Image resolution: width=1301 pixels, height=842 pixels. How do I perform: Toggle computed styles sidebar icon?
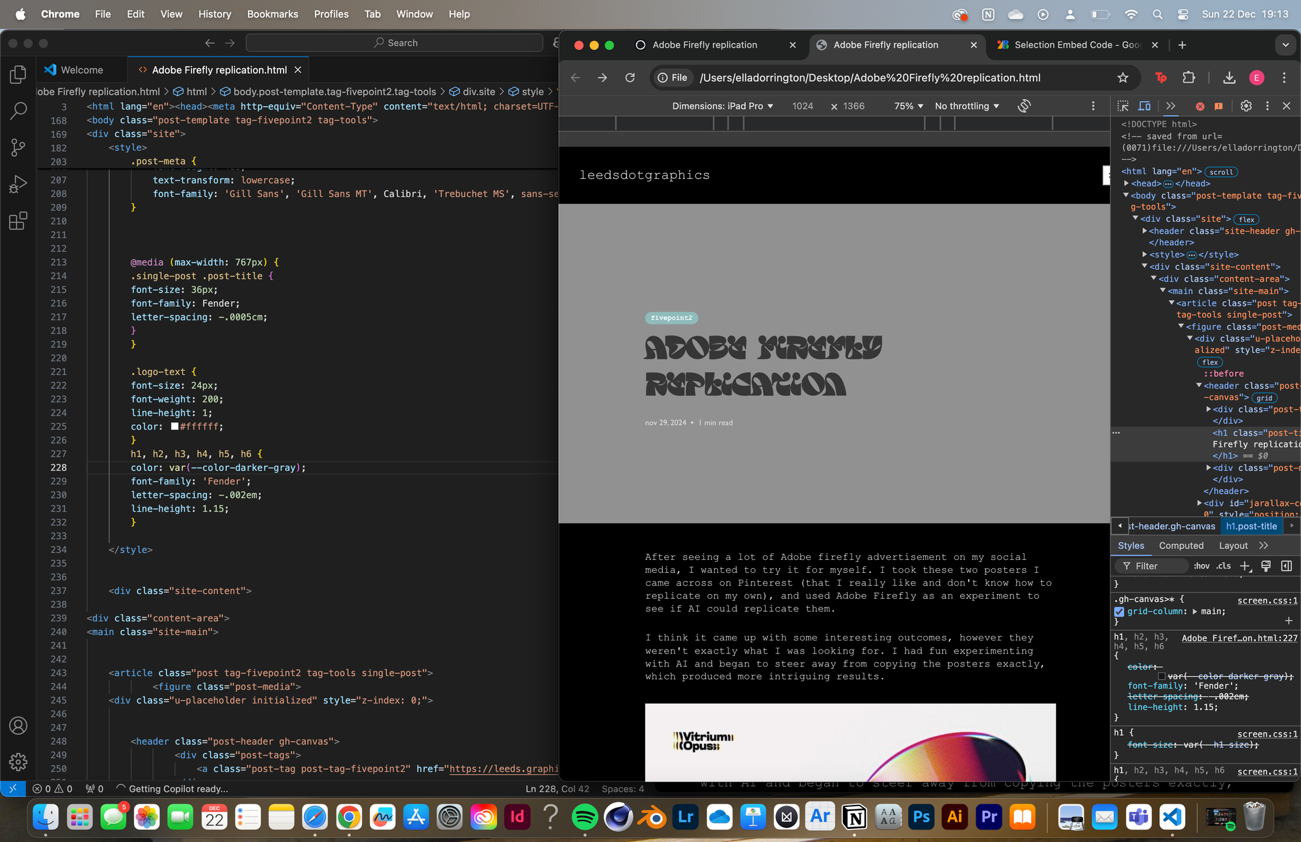[1287, 566]
